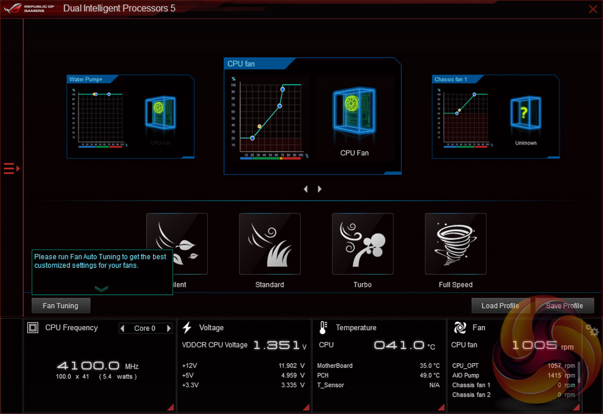Click the MotherBoard temperature row

click(378, 366)
